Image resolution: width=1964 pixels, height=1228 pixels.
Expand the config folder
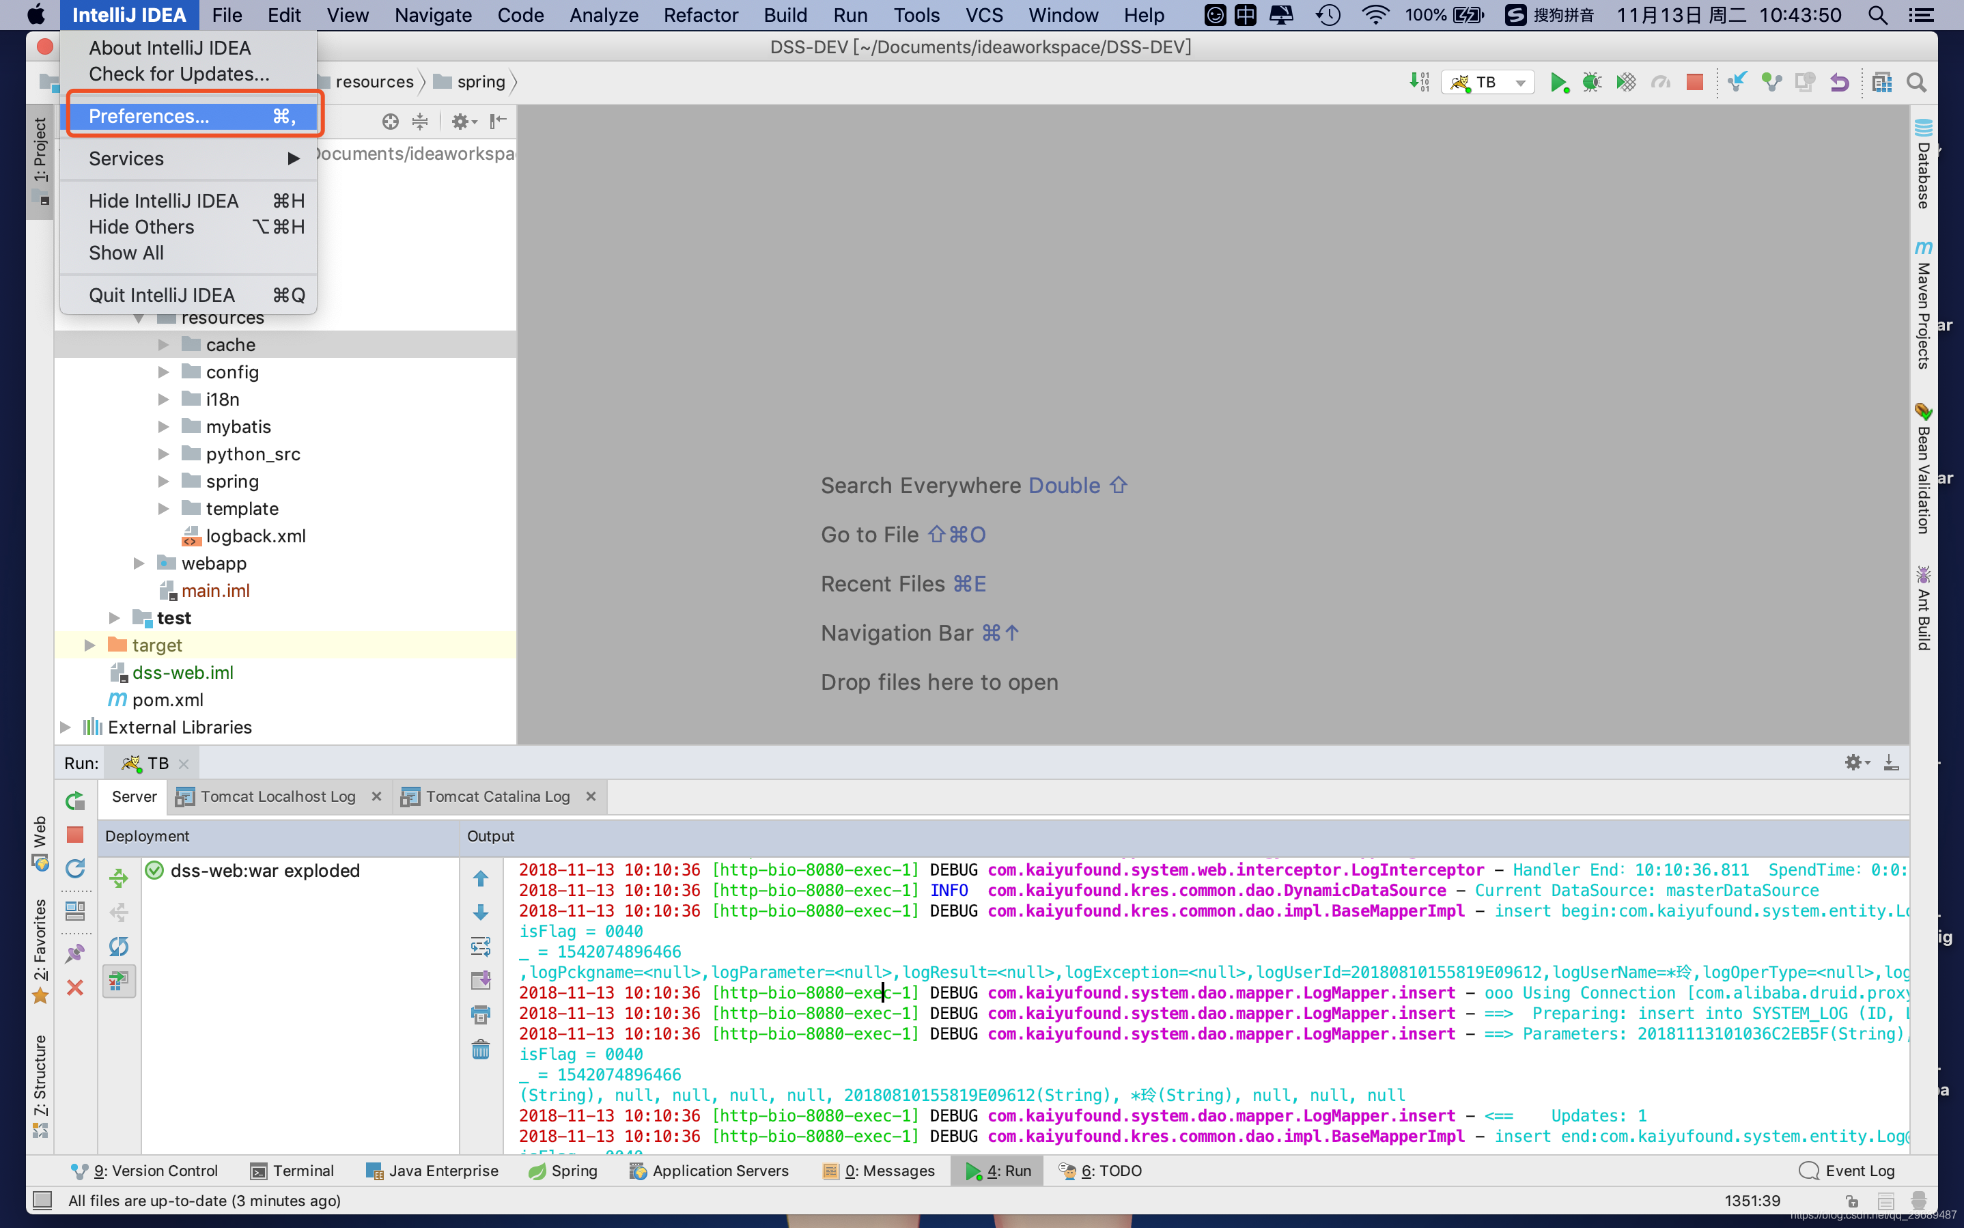163,372
